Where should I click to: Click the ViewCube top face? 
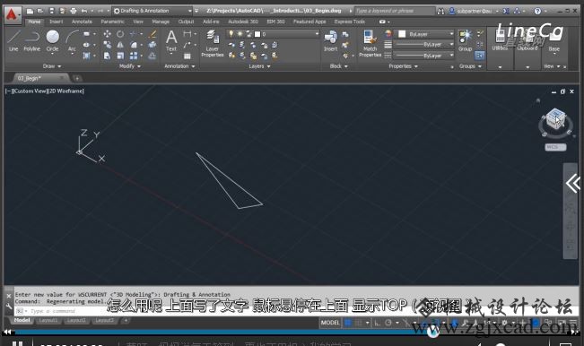555,114
